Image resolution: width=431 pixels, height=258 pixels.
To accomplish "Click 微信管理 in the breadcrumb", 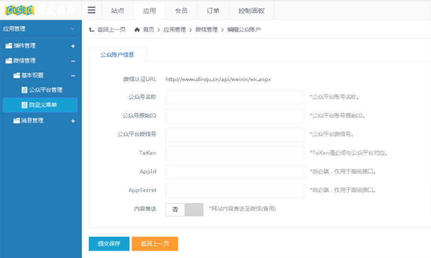I will (206, 30).
